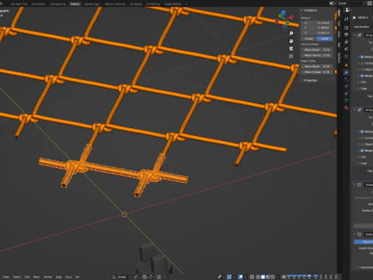Toggle X-ray icon in the viewport header
The width and height of the screenshot is (373, 280).
(x=252, y=277)
